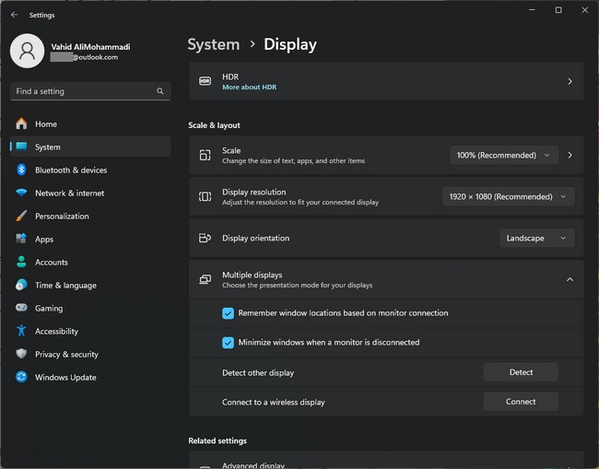Screen dimensions: 599x469
Task: Open Personalization settings page
Action: click(90, 216)
